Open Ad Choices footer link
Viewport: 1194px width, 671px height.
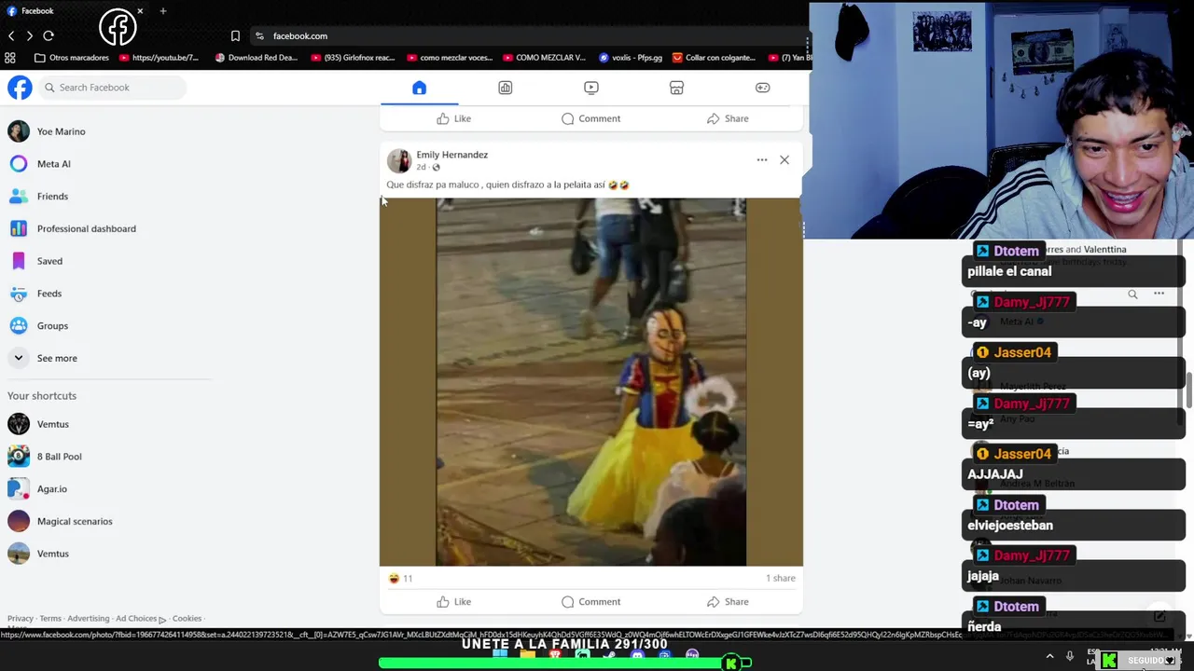[140, 619]
